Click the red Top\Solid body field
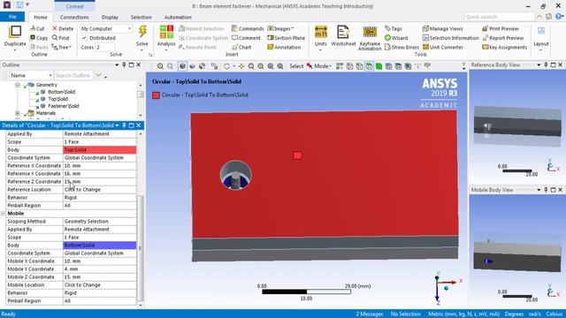The width and height of the screenshot is (566, 318). (100, 149)
